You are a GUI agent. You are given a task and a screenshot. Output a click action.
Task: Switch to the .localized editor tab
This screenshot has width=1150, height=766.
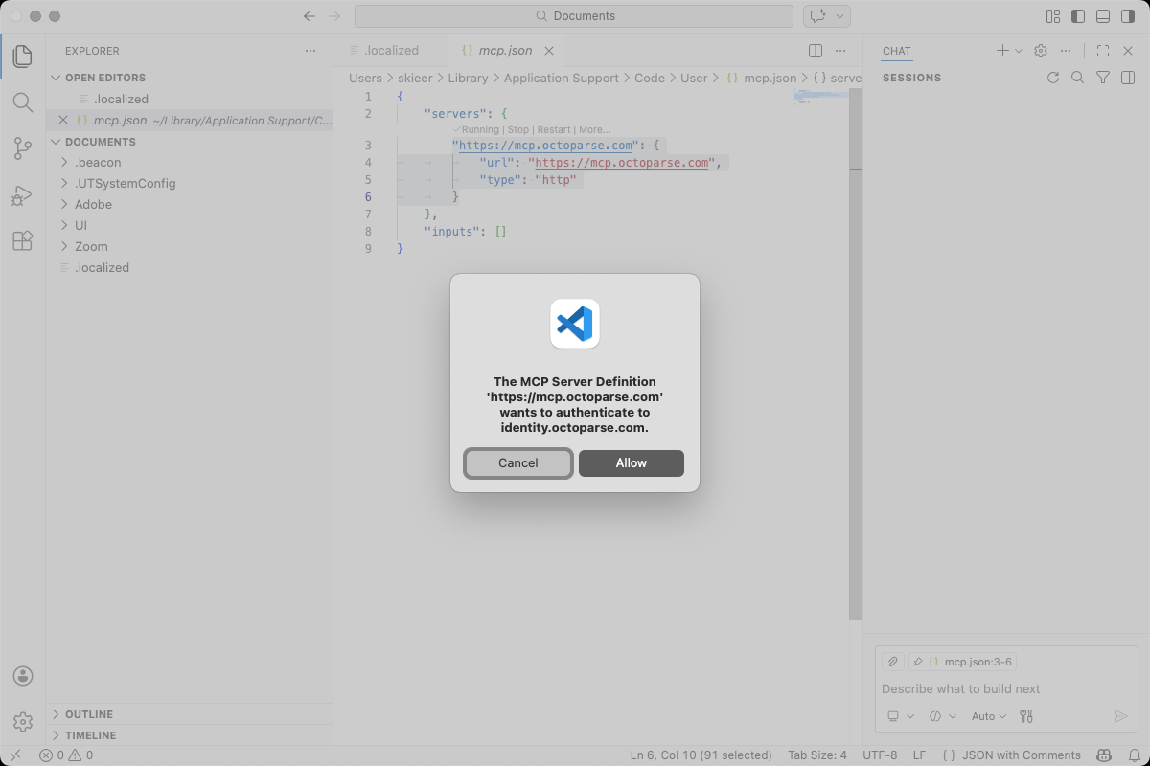pyautogui.click(x=391, y=51)
